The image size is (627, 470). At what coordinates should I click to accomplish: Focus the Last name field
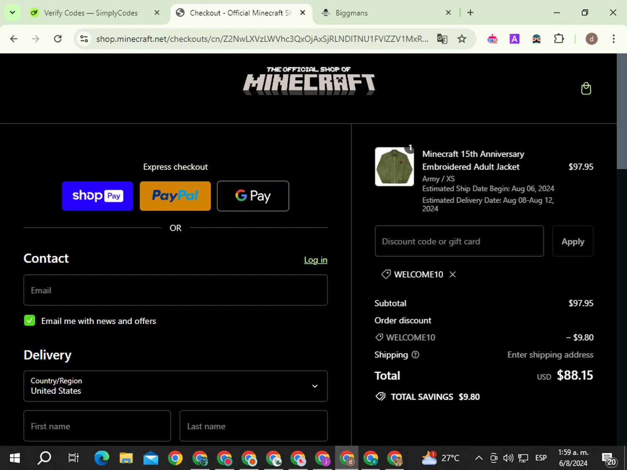(253, 426)
